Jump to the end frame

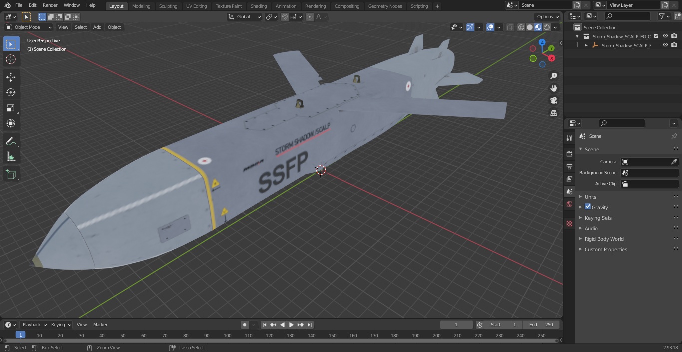[309, 325]
